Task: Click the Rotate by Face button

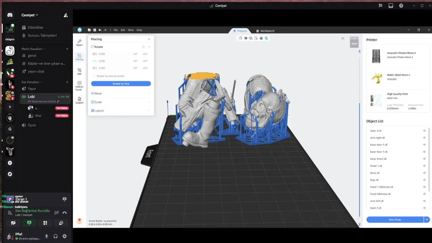Action: [121, 84]
